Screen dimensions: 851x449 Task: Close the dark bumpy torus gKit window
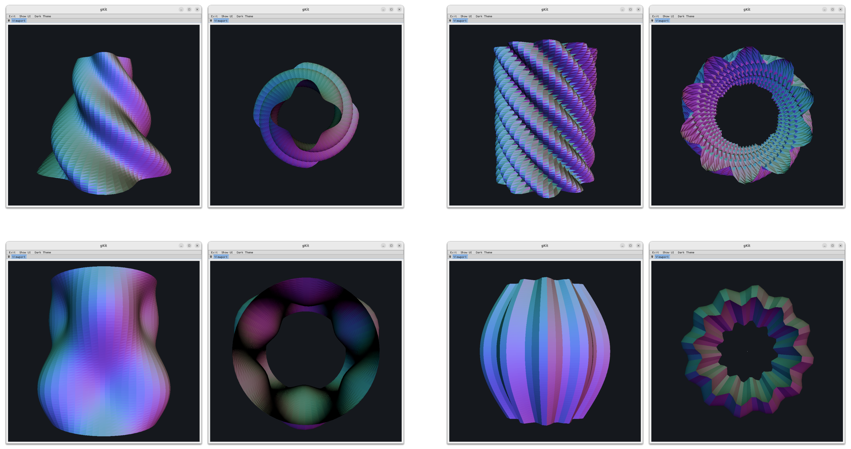click(x=399, y=246)
